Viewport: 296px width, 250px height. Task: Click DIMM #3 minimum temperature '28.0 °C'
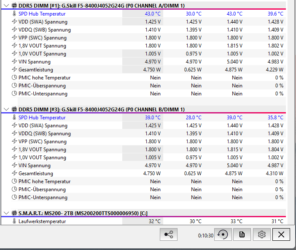click(x=194, y=118)
